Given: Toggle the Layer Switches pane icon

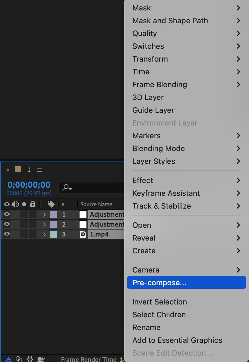Looking at the screenshot, I should (8, 359).
